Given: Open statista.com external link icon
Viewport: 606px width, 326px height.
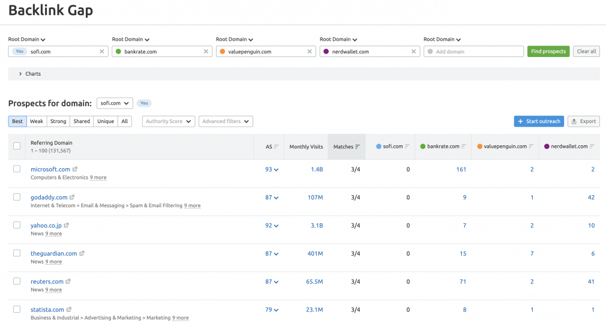Looking at the screenshot, I should click(69, 309).
